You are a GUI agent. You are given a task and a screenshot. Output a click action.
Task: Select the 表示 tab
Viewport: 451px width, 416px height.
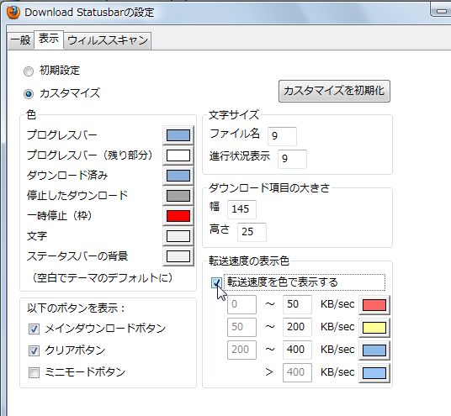tap(49, 39)
